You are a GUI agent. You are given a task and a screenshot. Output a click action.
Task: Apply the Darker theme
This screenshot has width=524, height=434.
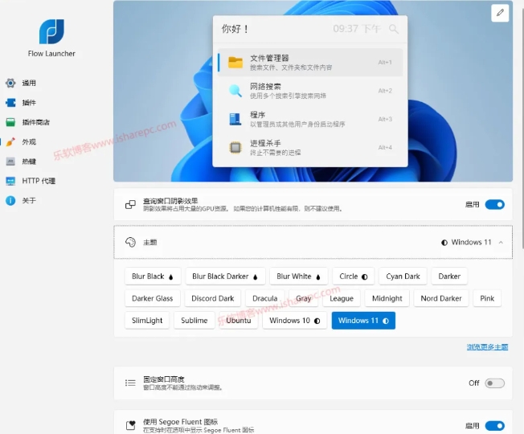point(449,276)
